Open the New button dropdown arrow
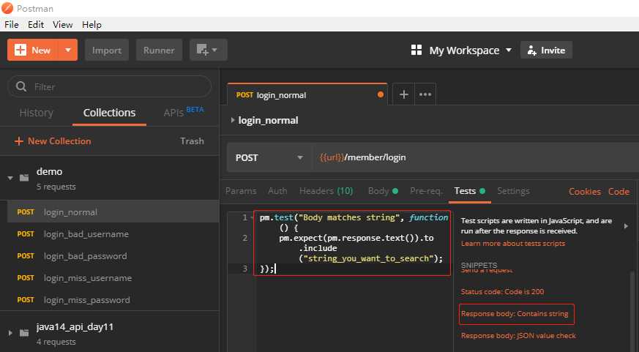Viewport: 639px width, 352px height. (68, 50)
